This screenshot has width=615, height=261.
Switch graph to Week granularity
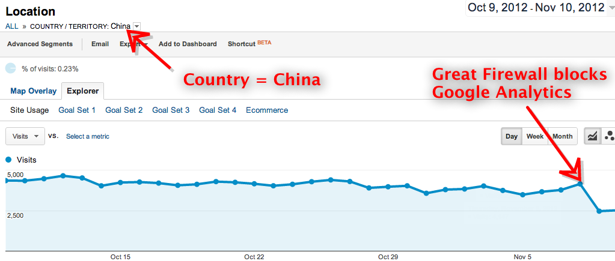tap(534, 136)
